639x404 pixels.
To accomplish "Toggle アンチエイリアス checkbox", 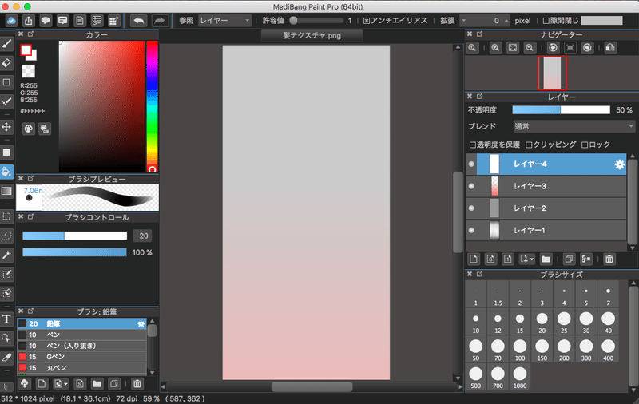I will 367,21.
